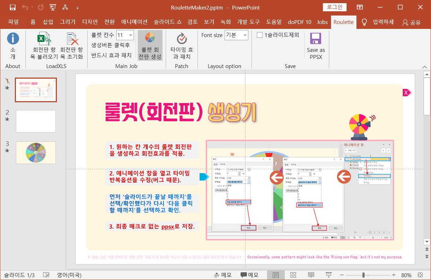Viewport: 431px width, 280px height.
Task: Click the 룰렛(회전판) 생성기 title text
Action: [x=181, y=112]
